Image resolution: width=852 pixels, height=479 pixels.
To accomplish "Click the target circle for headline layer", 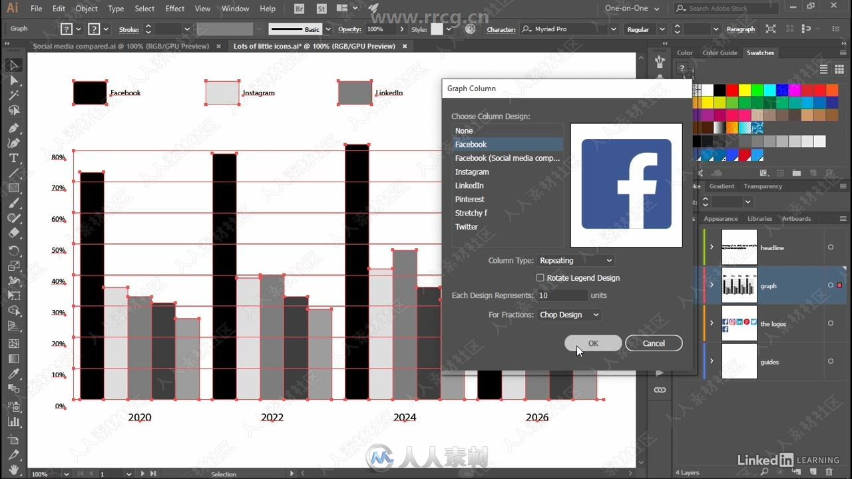I will (x=830, y=247).
